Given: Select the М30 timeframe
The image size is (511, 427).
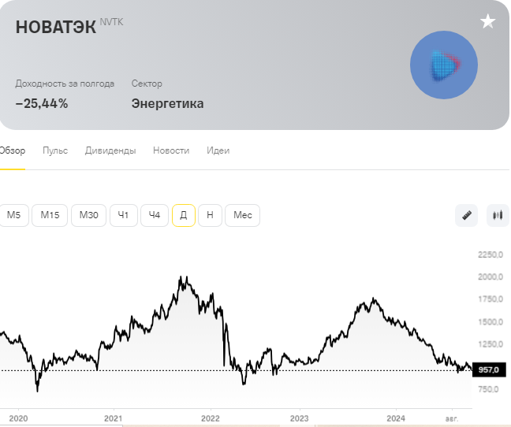Looking at the screenshot, I should (88, 215).
